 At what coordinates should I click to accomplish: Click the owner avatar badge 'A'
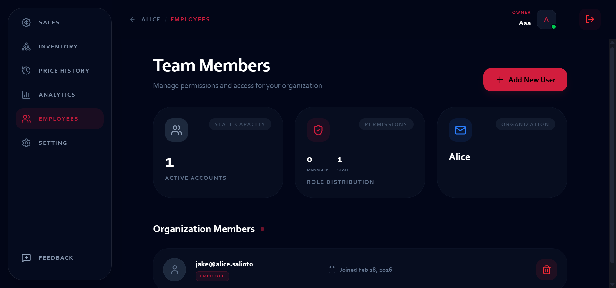click(x=546, y=19)
